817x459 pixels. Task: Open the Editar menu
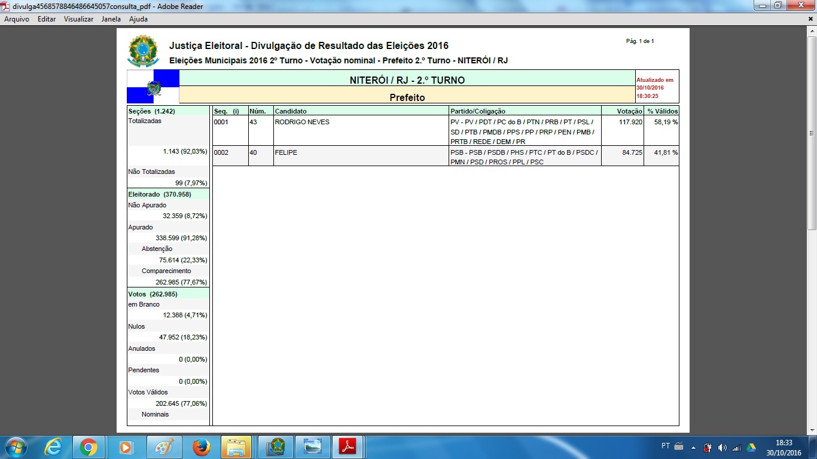coord(47,19)
